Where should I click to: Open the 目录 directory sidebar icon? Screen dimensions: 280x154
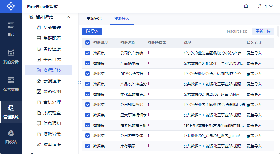[11, 29]
